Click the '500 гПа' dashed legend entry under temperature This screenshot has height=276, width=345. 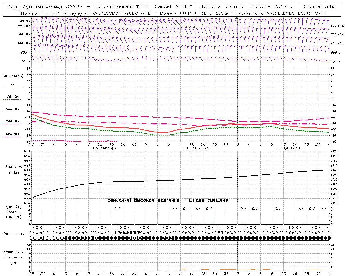[x=12, y=134]
